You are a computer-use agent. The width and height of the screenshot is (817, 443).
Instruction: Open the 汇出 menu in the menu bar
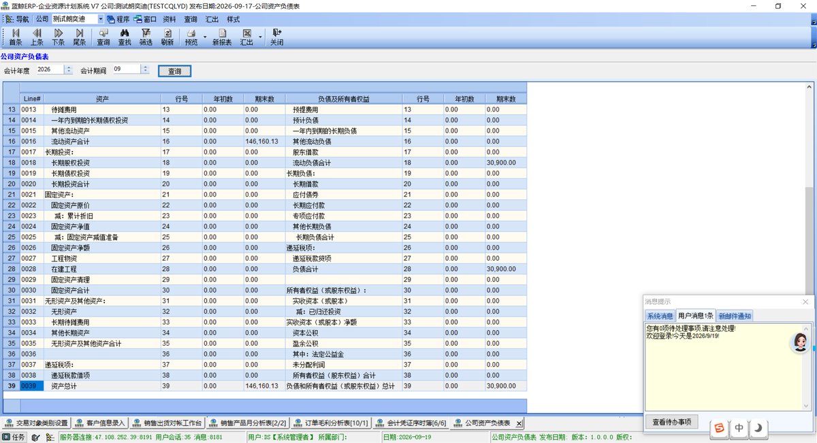(212, 20)
